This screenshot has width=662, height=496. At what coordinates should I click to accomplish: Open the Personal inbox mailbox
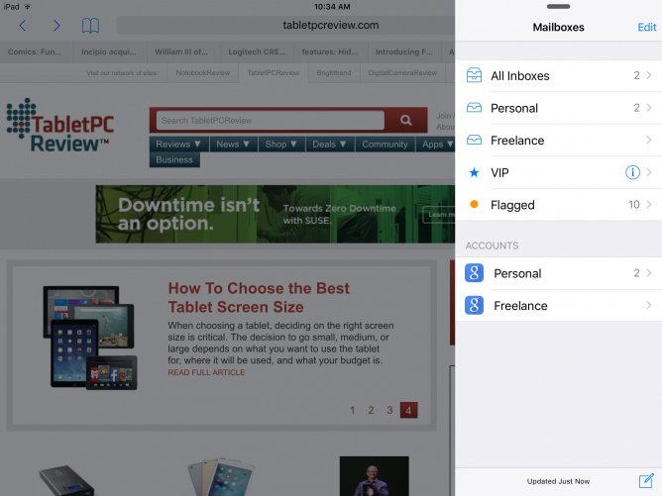[559, 108]
